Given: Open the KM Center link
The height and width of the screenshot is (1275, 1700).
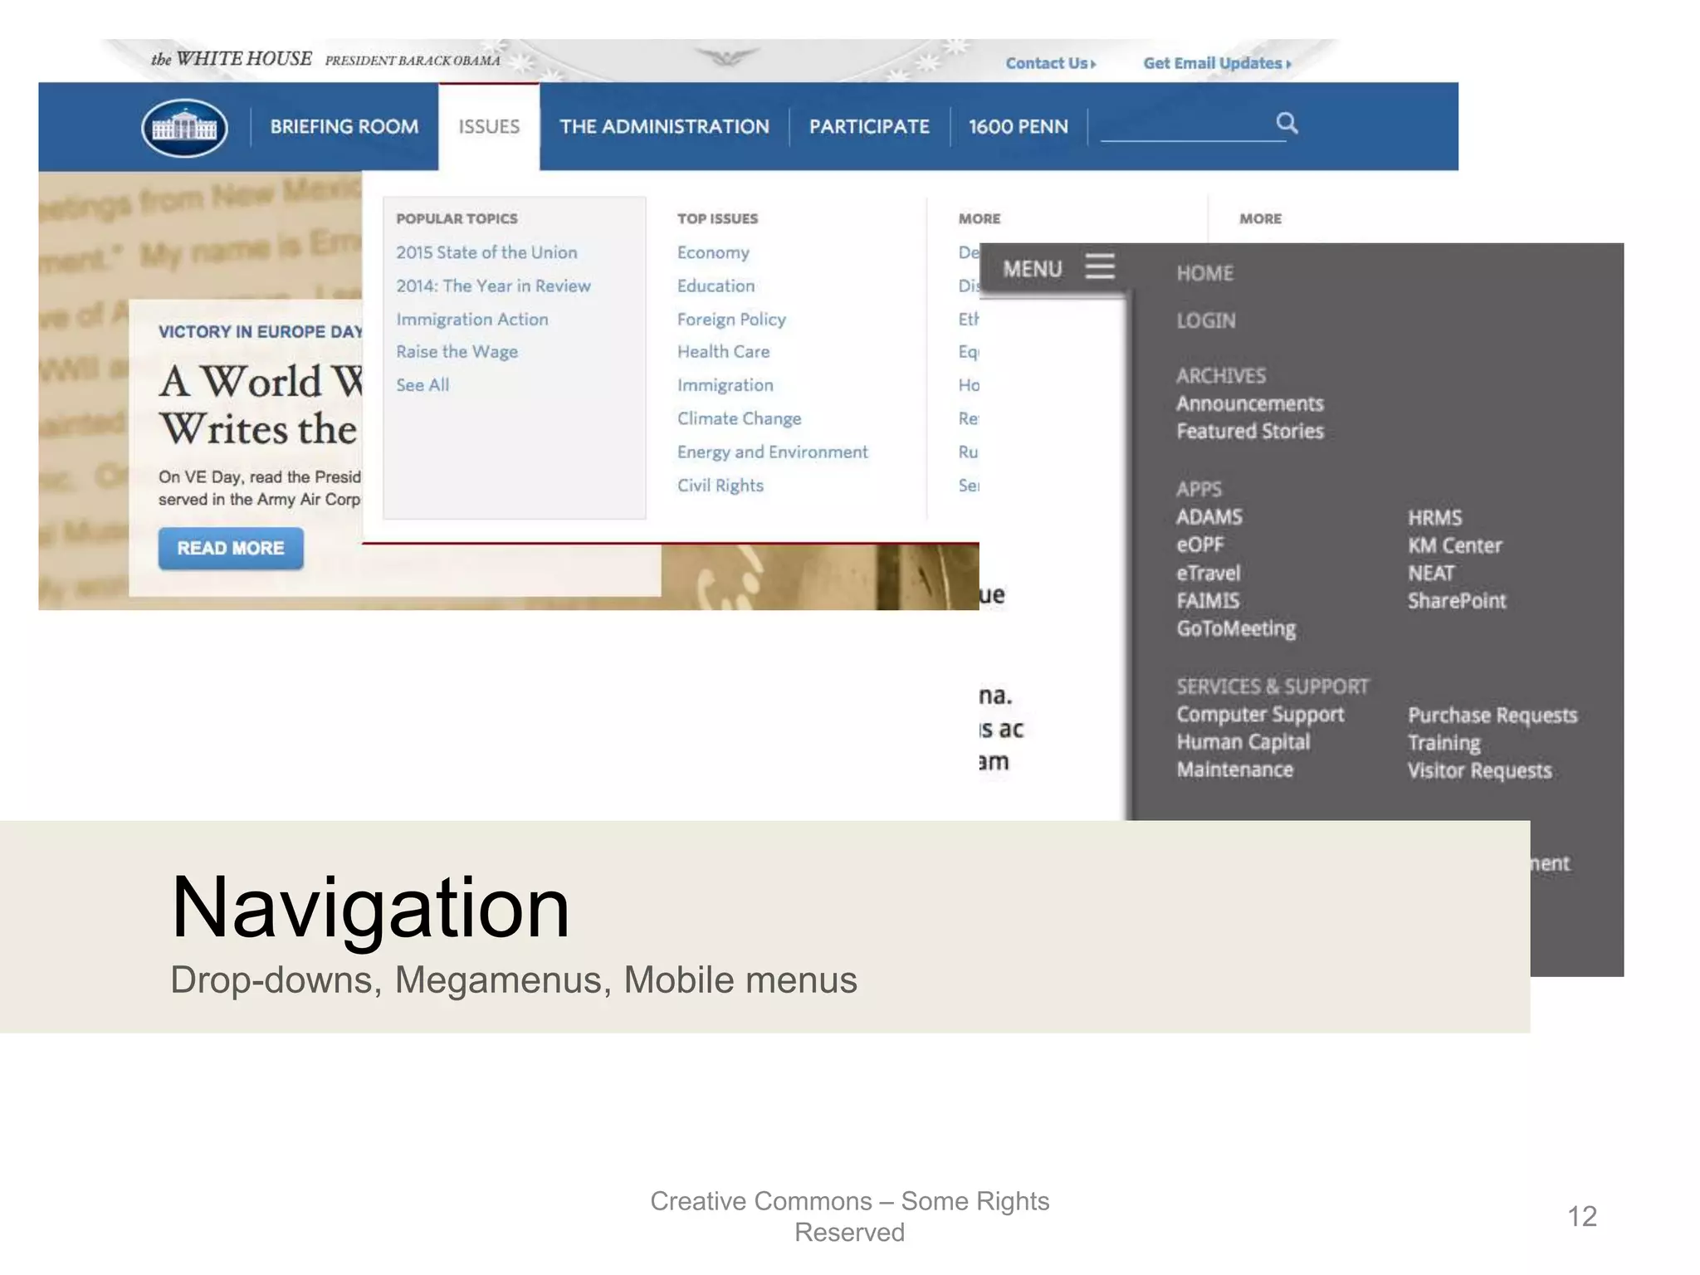Looking at the screenshot, I should [1454, 545].
